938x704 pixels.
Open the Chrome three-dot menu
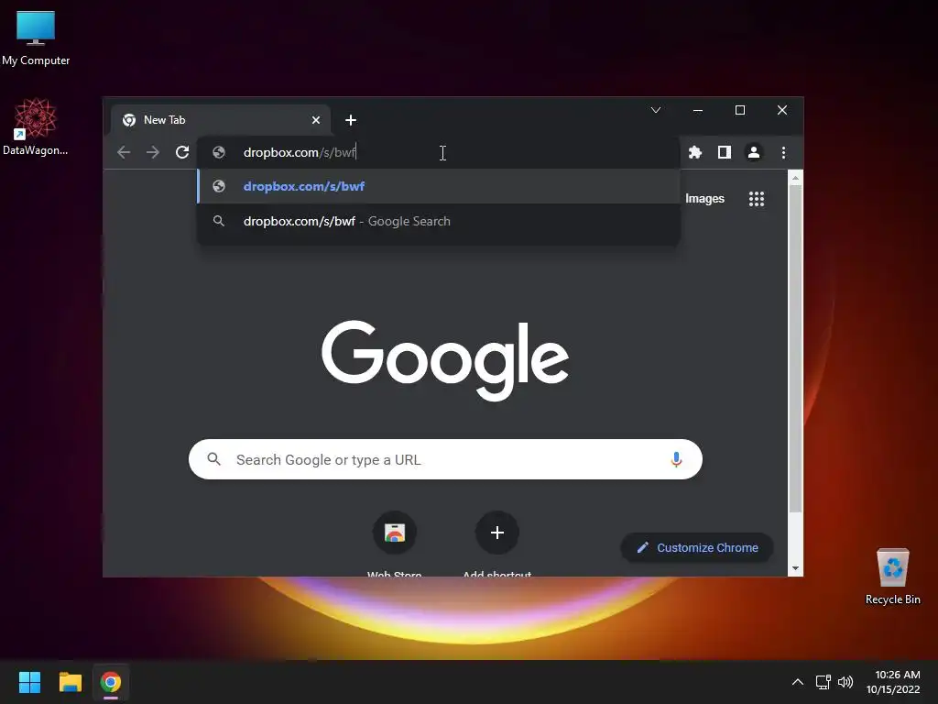click(x=784, y=153)
